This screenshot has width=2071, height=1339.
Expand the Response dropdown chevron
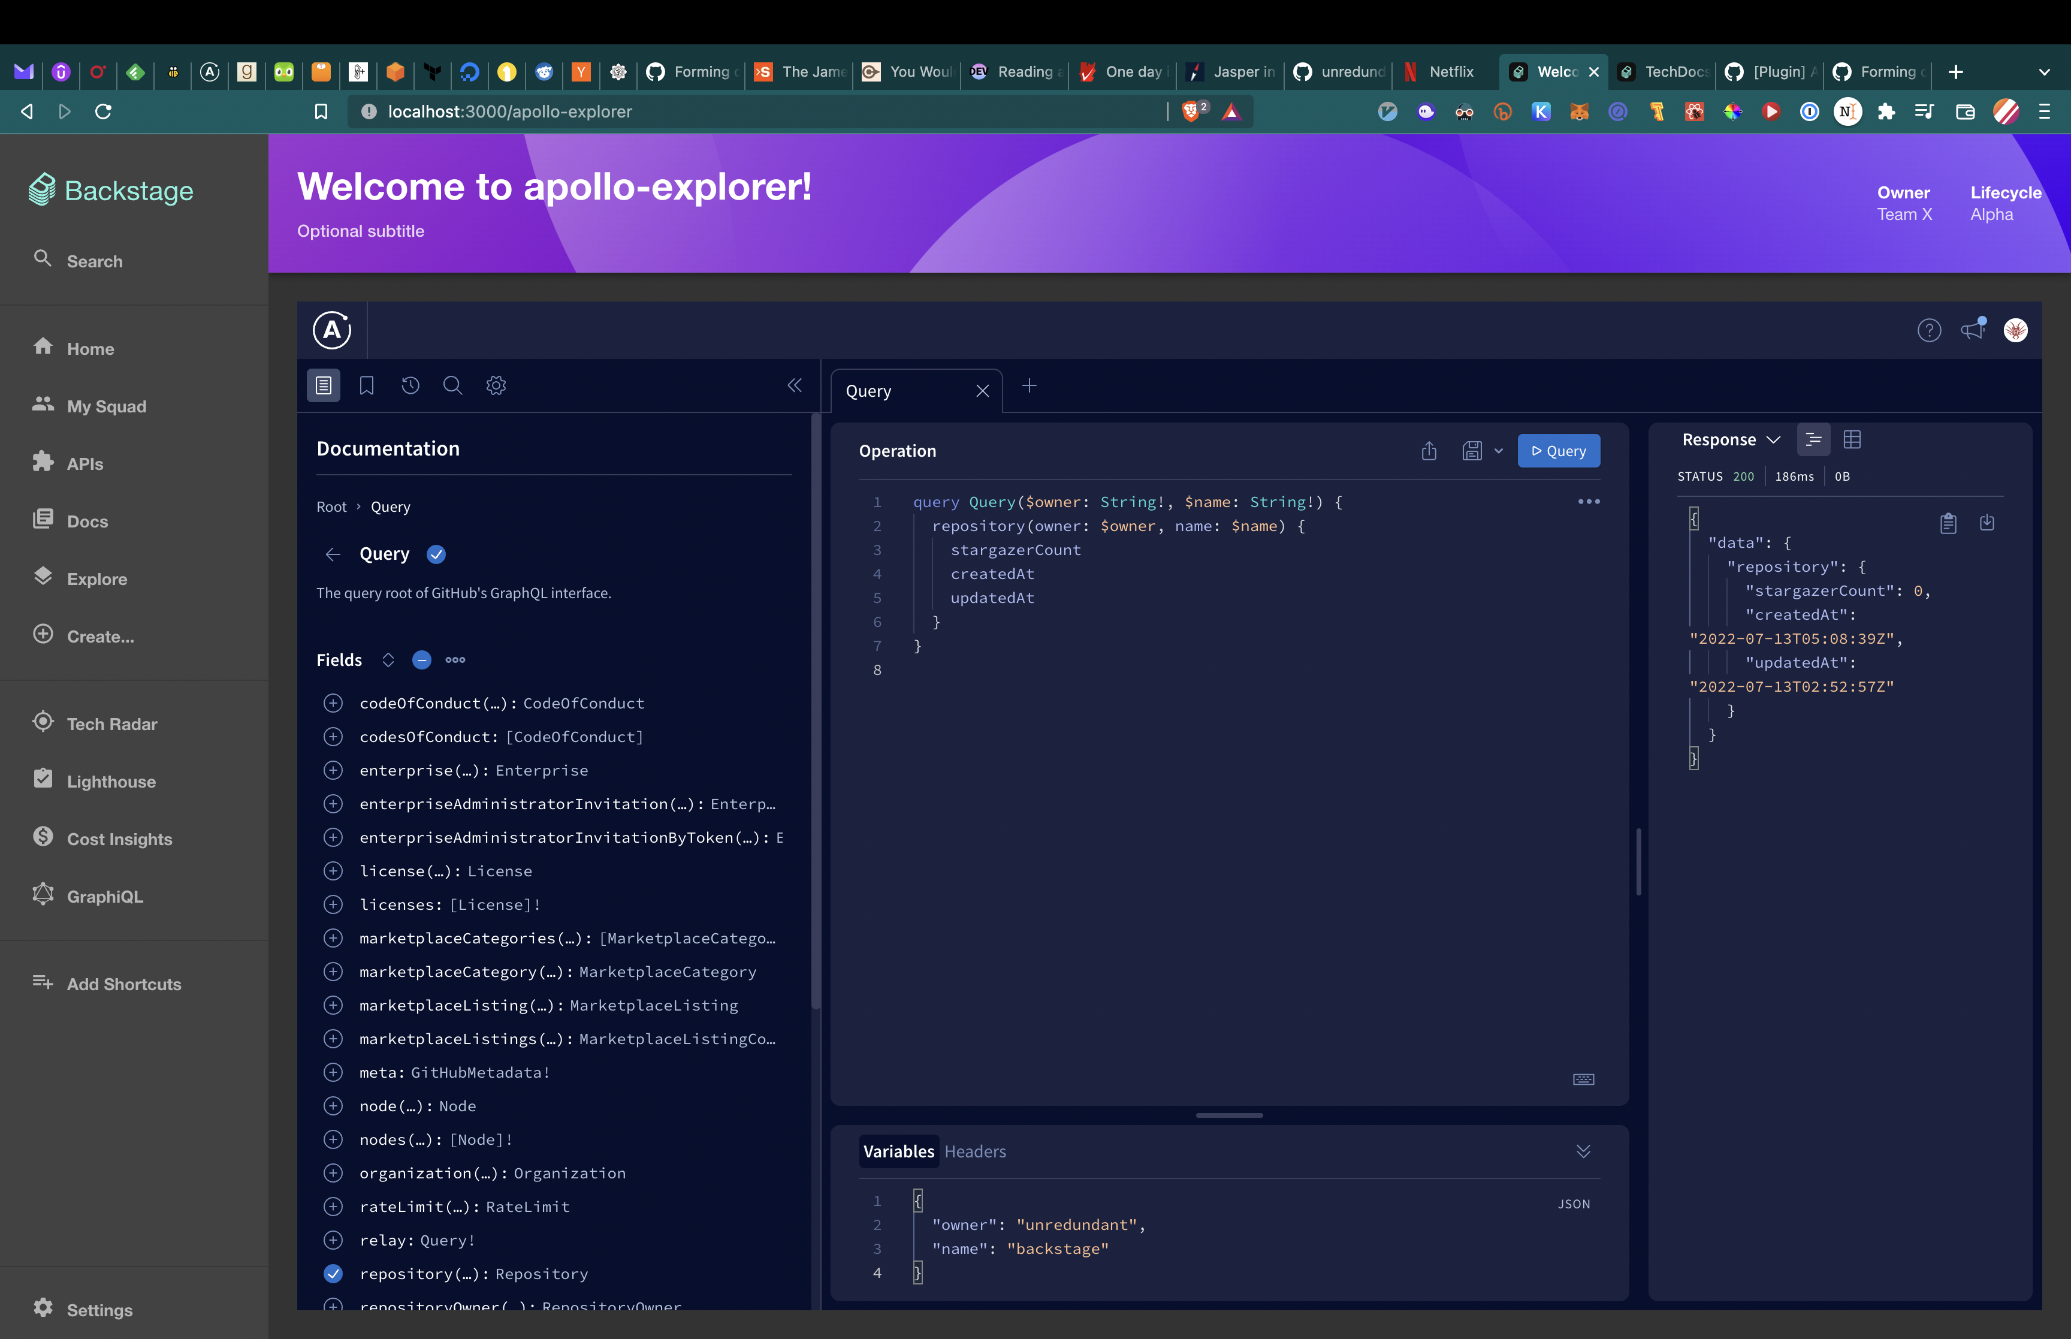pos(1773,440)
